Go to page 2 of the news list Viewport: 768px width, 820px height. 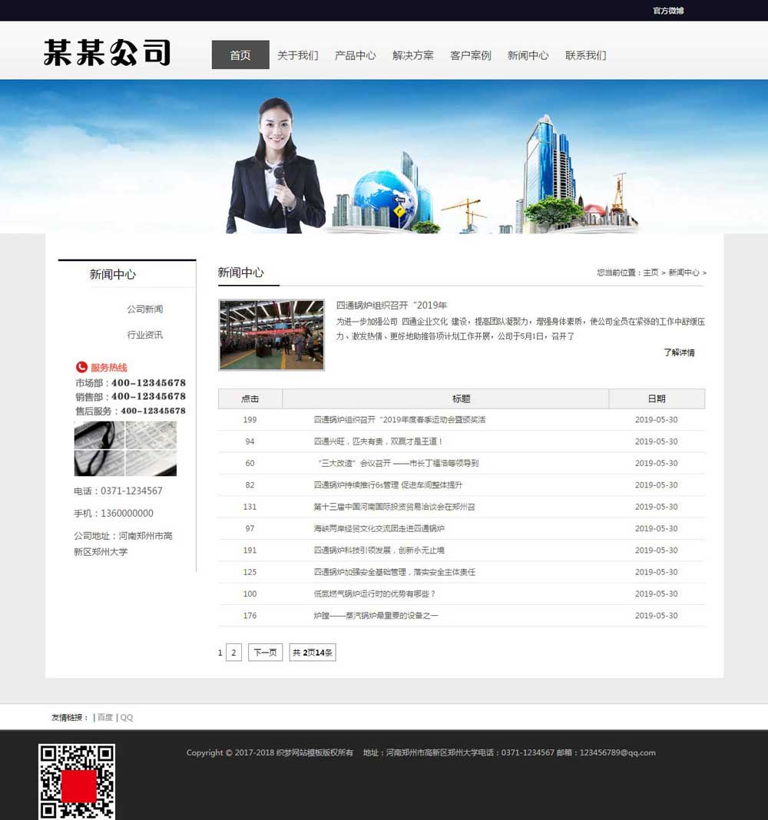233,652
